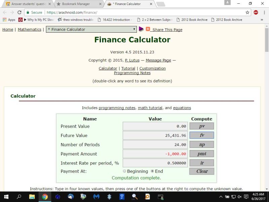Viewport: 269px width, 202px height.
Task: Open File Explorer from the taskbar
Action: [x=32, y=197]
